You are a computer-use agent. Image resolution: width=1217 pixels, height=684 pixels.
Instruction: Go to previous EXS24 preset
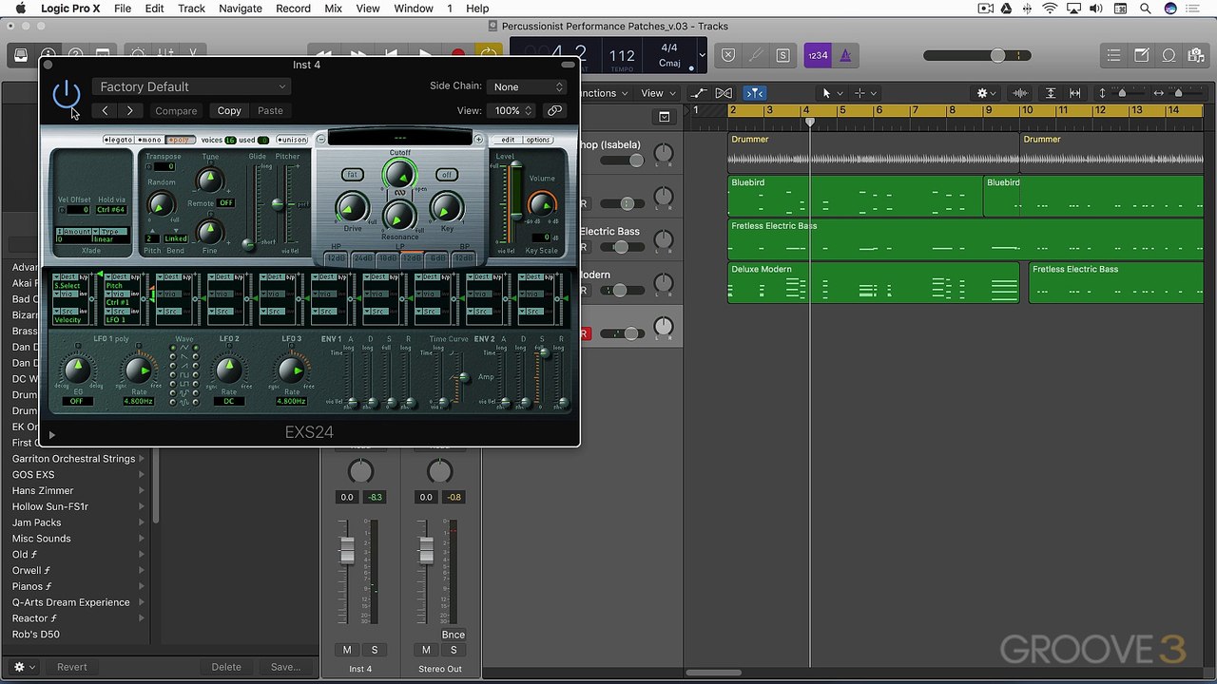(105, 111)
